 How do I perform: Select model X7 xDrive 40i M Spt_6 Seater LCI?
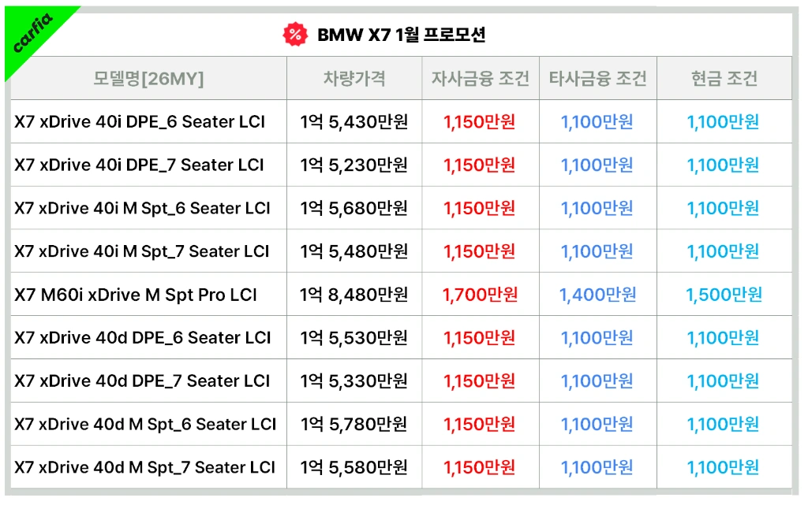coord(142,208)
